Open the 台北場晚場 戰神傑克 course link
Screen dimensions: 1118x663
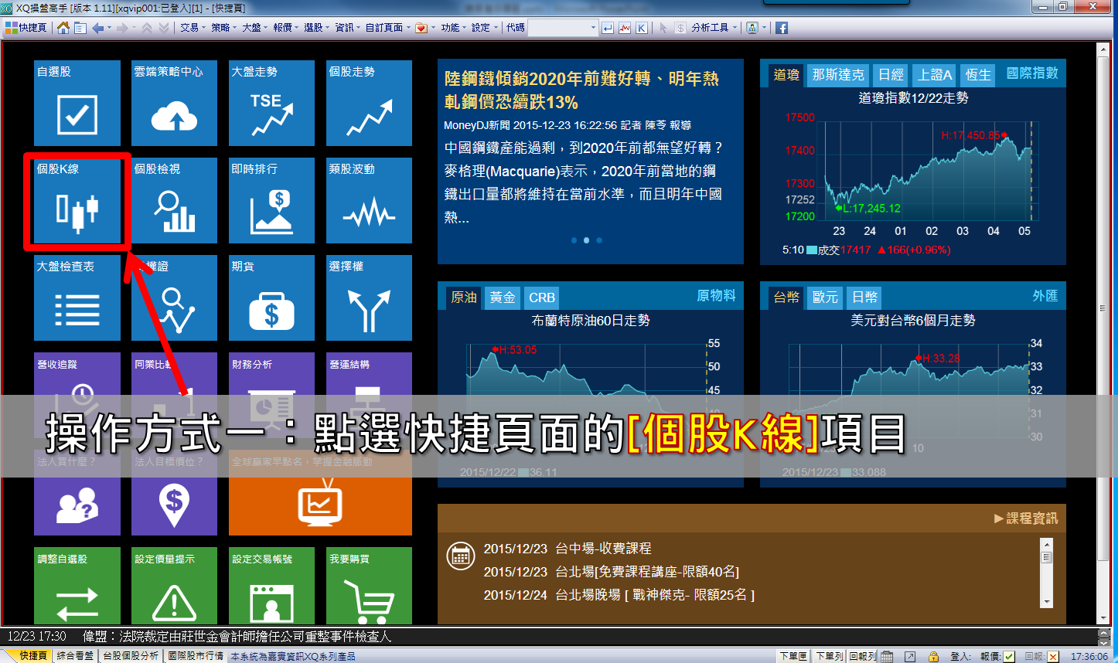pyautogui.click(x=655, y=595)
